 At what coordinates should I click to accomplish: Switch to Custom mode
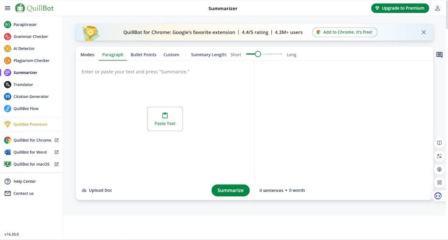(x=171, y=55)
